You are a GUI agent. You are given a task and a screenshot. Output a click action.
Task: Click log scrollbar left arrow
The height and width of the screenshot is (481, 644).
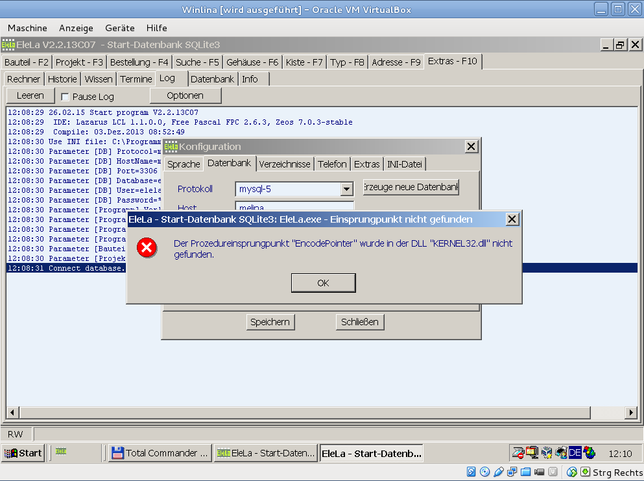click(12, 412)
